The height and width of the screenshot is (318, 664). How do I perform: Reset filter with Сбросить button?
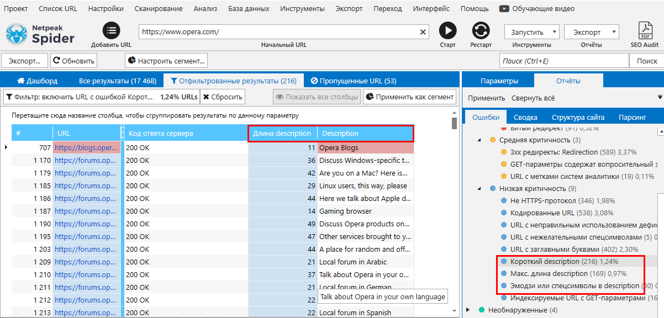(223, 97)
